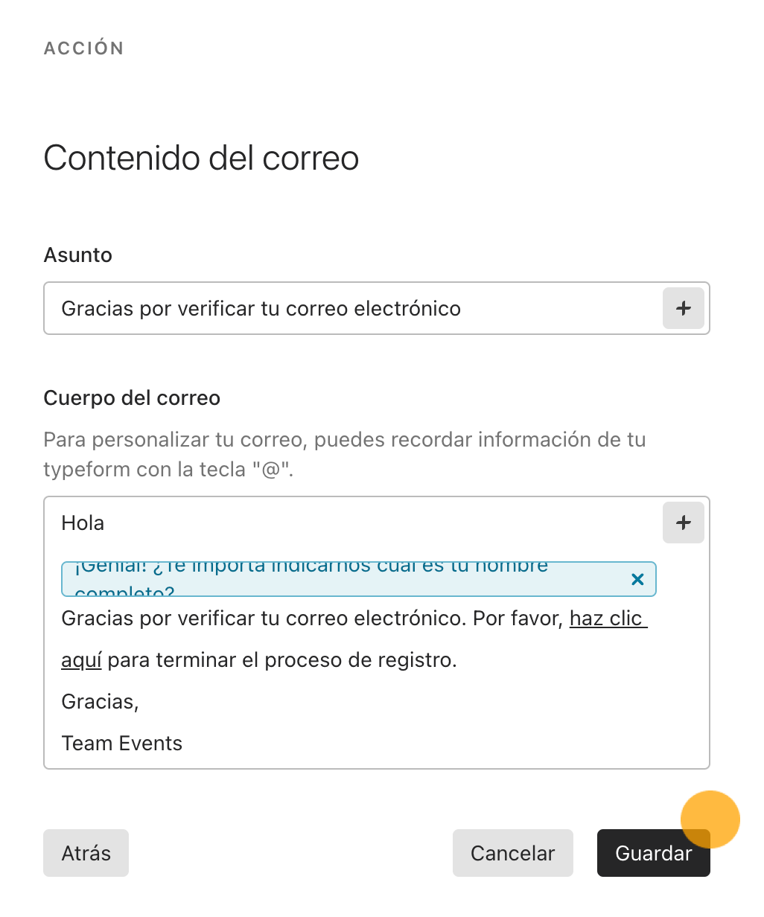Viewport: 764px width, 917px height.
Task: Click the plus button in Asunto field
Action: (683, 308)
